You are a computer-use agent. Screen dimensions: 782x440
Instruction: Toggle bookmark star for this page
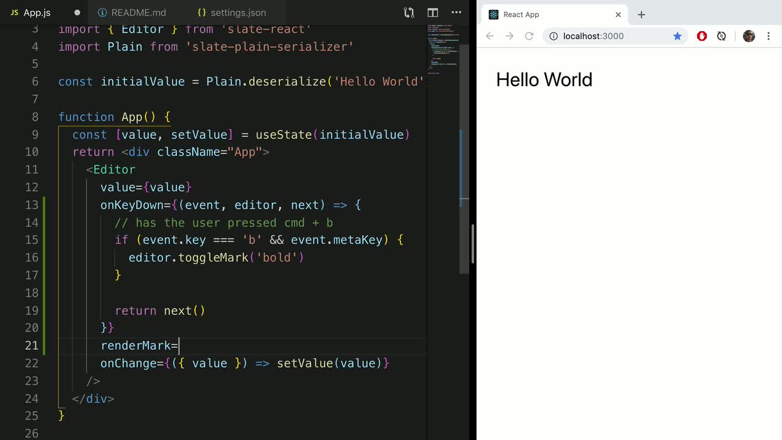click(x=677, y=36)
